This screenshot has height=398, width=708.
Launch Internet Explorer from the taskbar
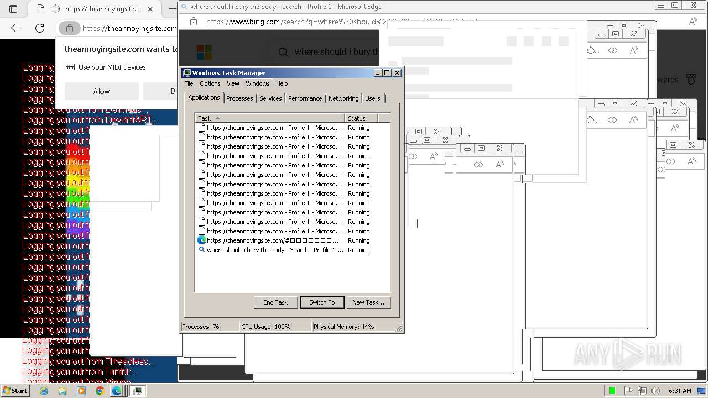click(x=44, y=391)
